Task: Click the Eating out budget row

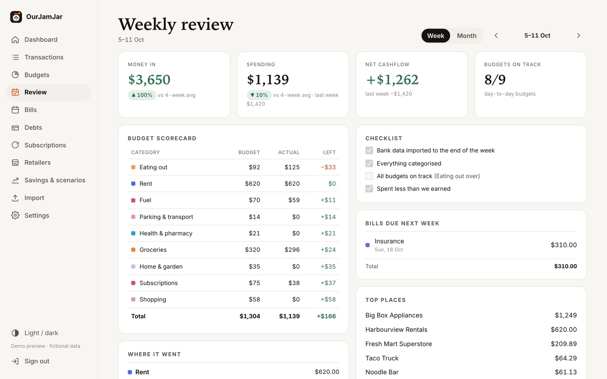Action: point(233,167)
